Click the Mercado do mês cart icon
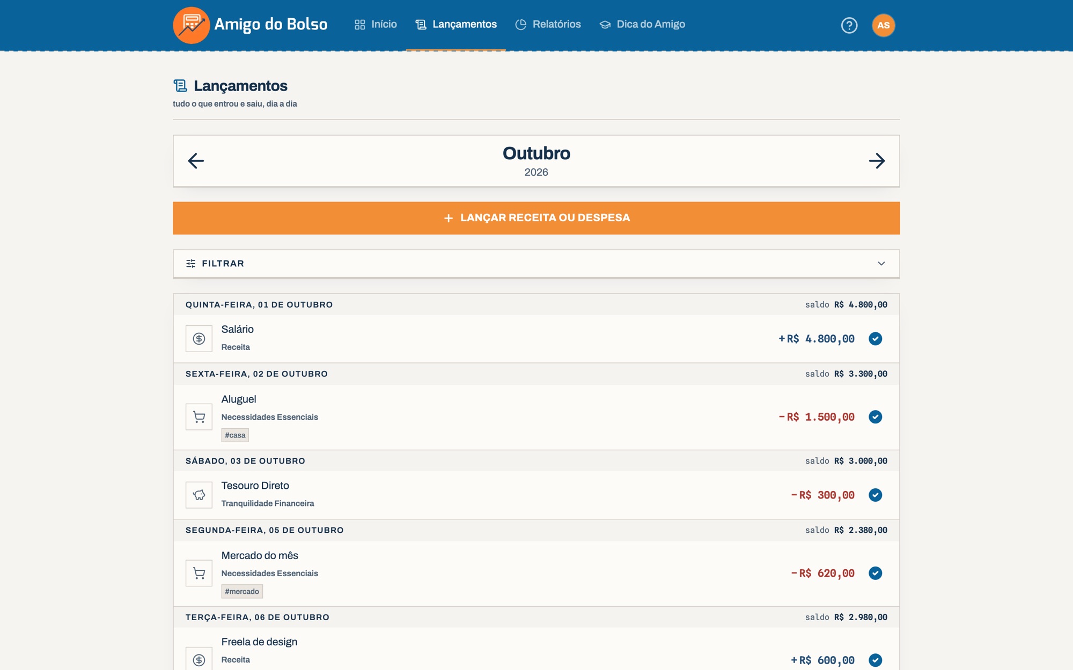Viewport: 1073px width, 670px height. [199, 573]
